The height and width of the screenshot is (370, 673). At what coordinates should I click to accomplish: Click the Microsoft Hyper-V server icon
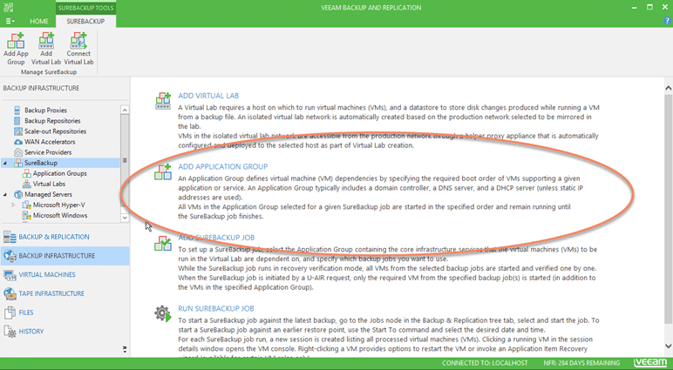pyautogui.click(x=27, y=205)
